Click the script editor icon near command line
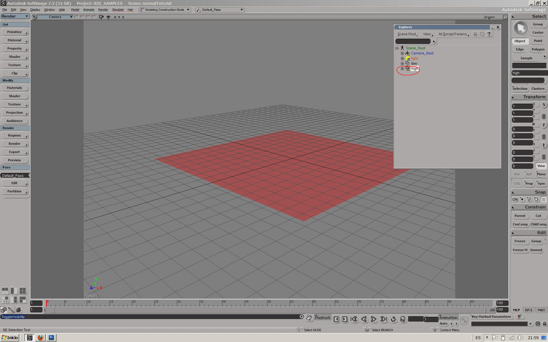 309,318
